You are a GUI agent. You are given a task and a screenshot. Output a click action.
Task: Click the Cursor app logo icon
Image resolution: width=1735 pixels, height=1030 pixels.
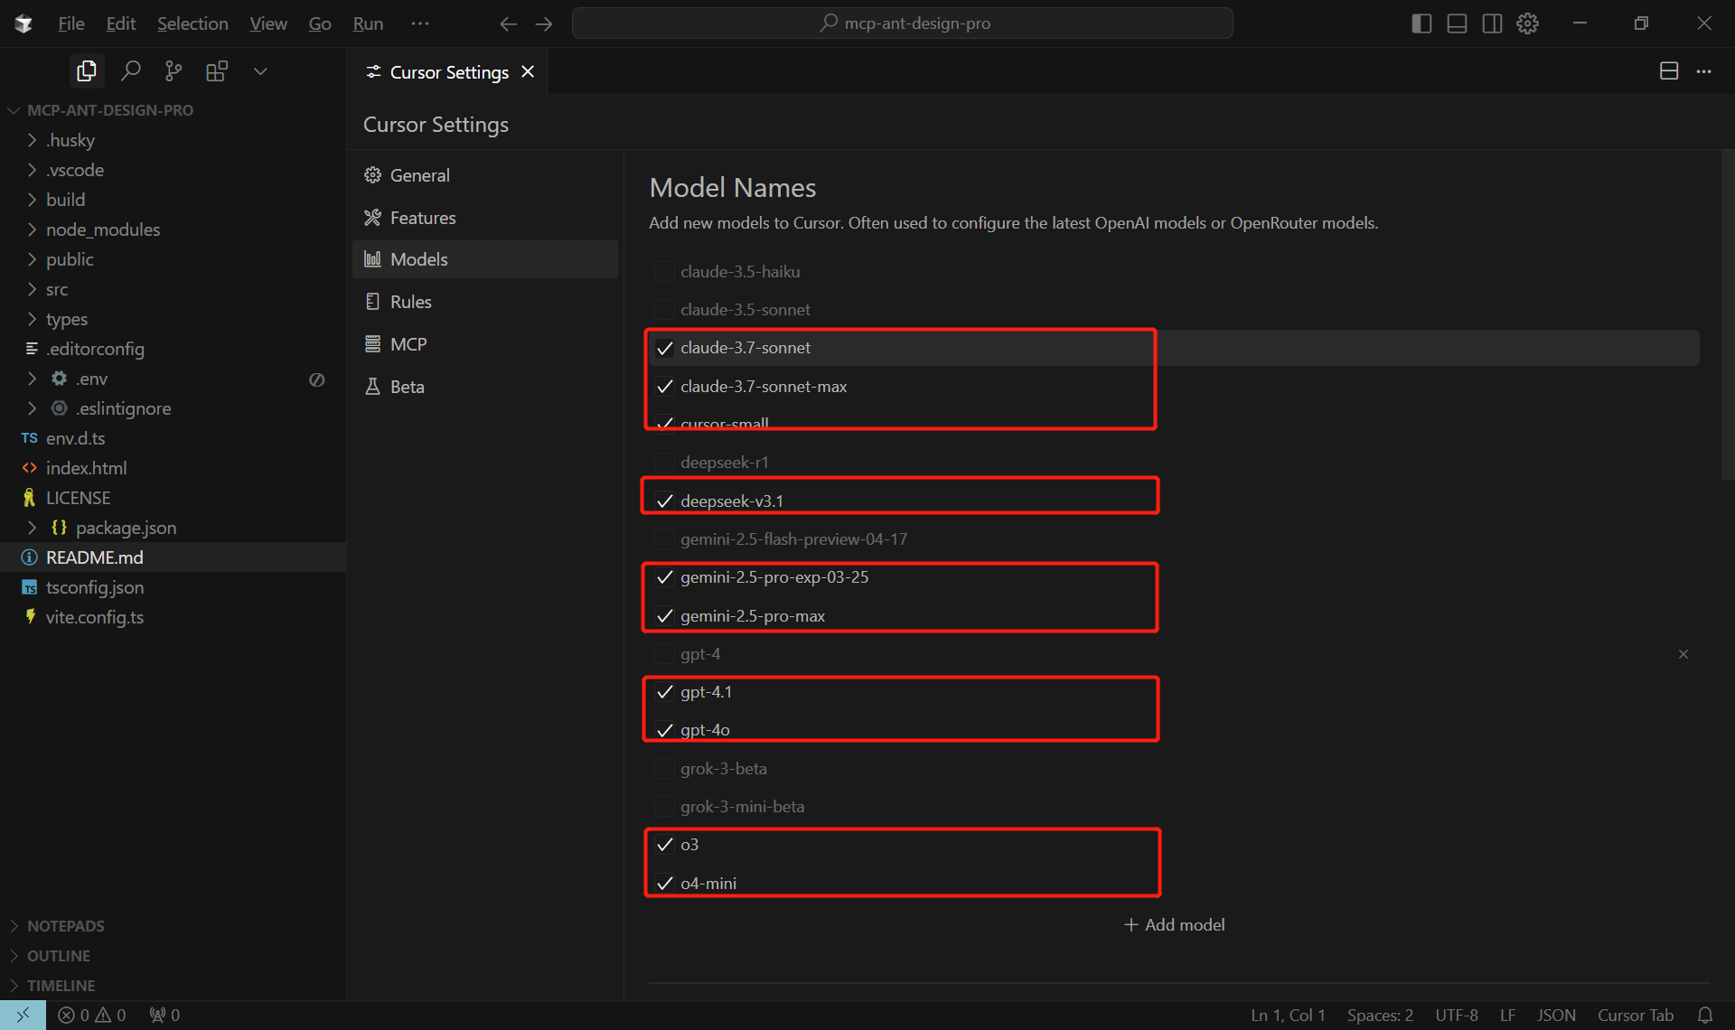point(24,23)
